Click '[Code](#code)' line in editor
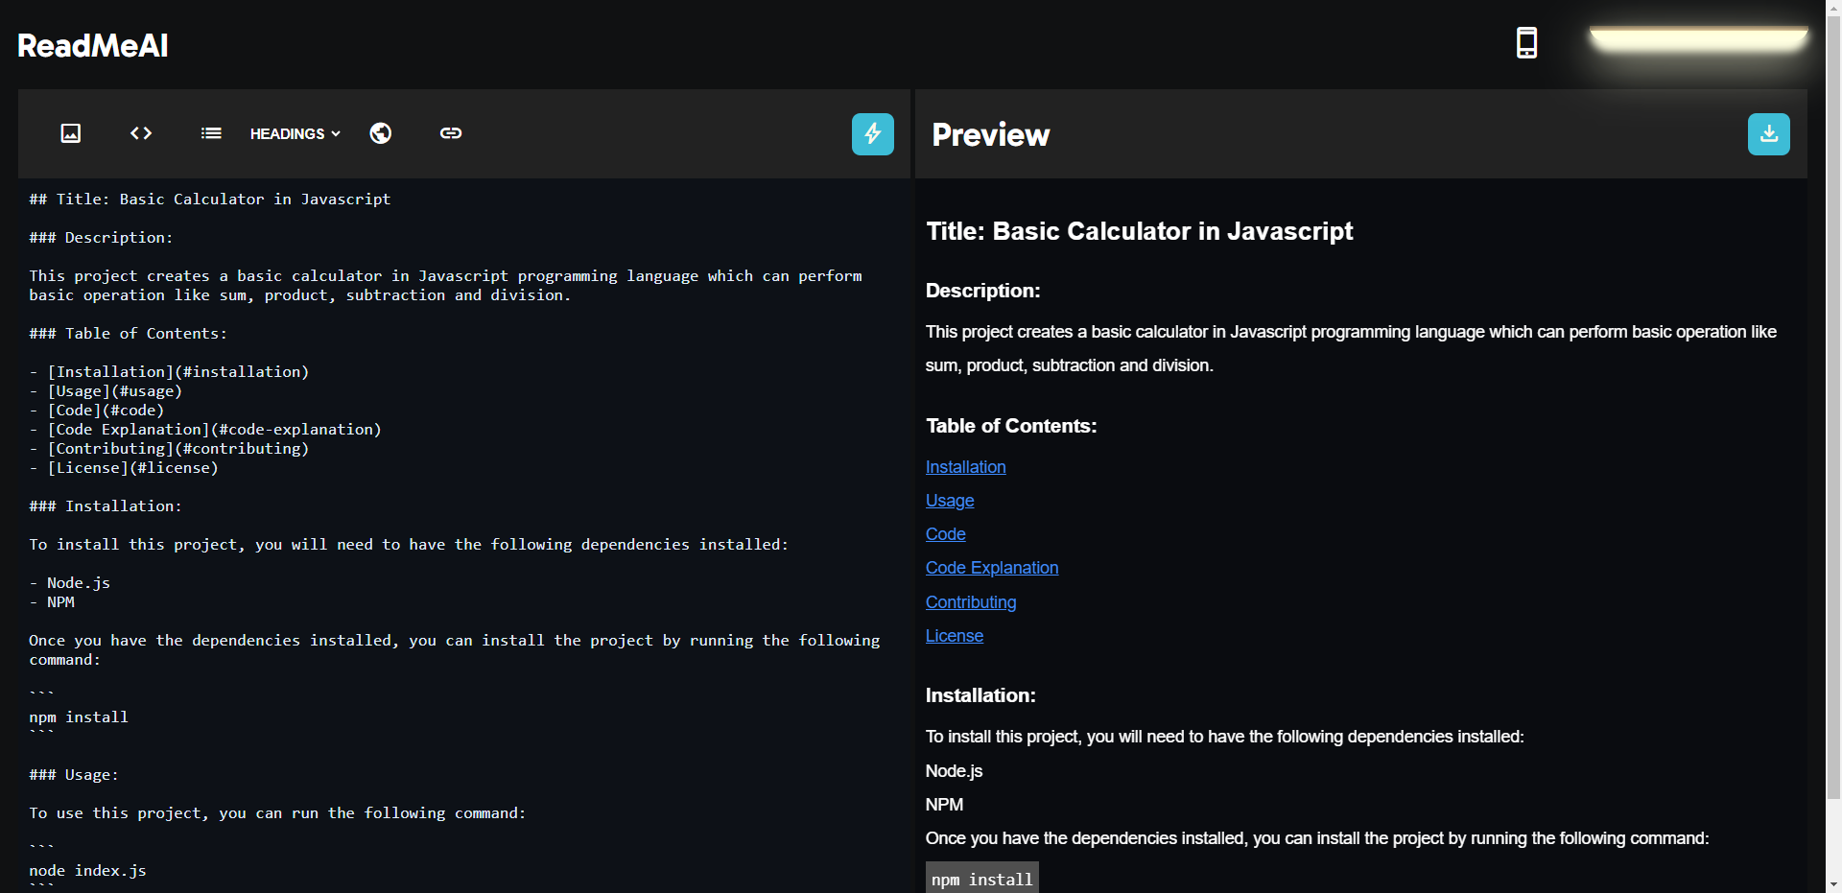The width and height of the screenshot is (1842, 893). coord(97,411)
